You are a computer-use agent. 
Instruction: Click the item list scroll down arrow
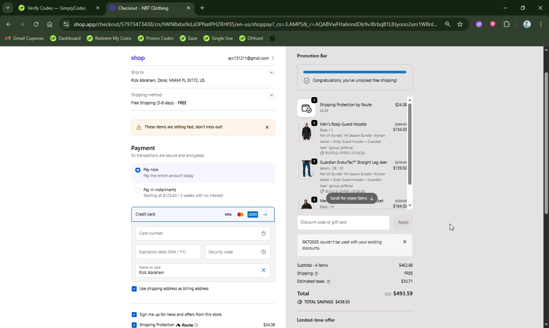[410, 206]
